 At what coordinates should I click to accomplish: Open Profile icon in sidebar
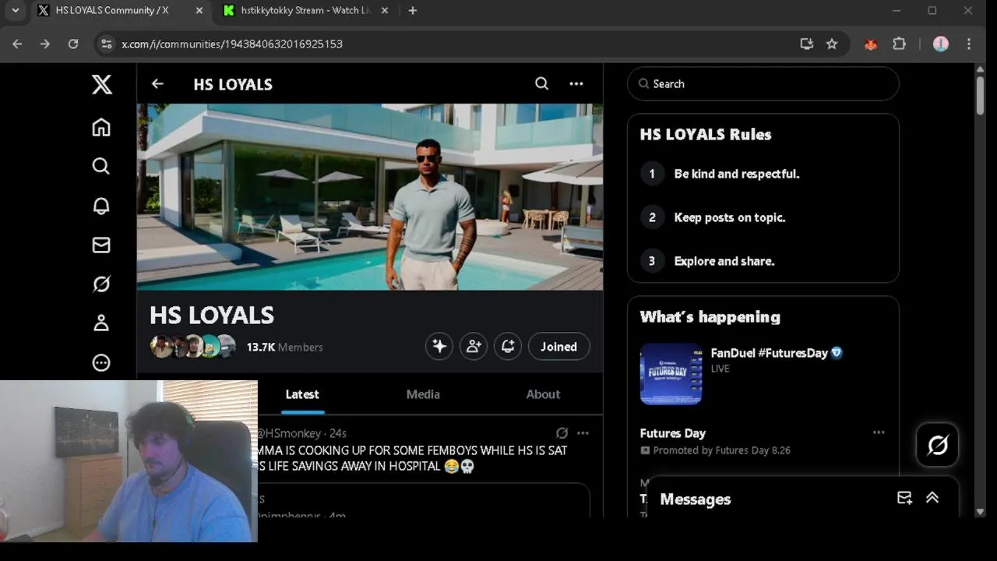coord(101,323)
